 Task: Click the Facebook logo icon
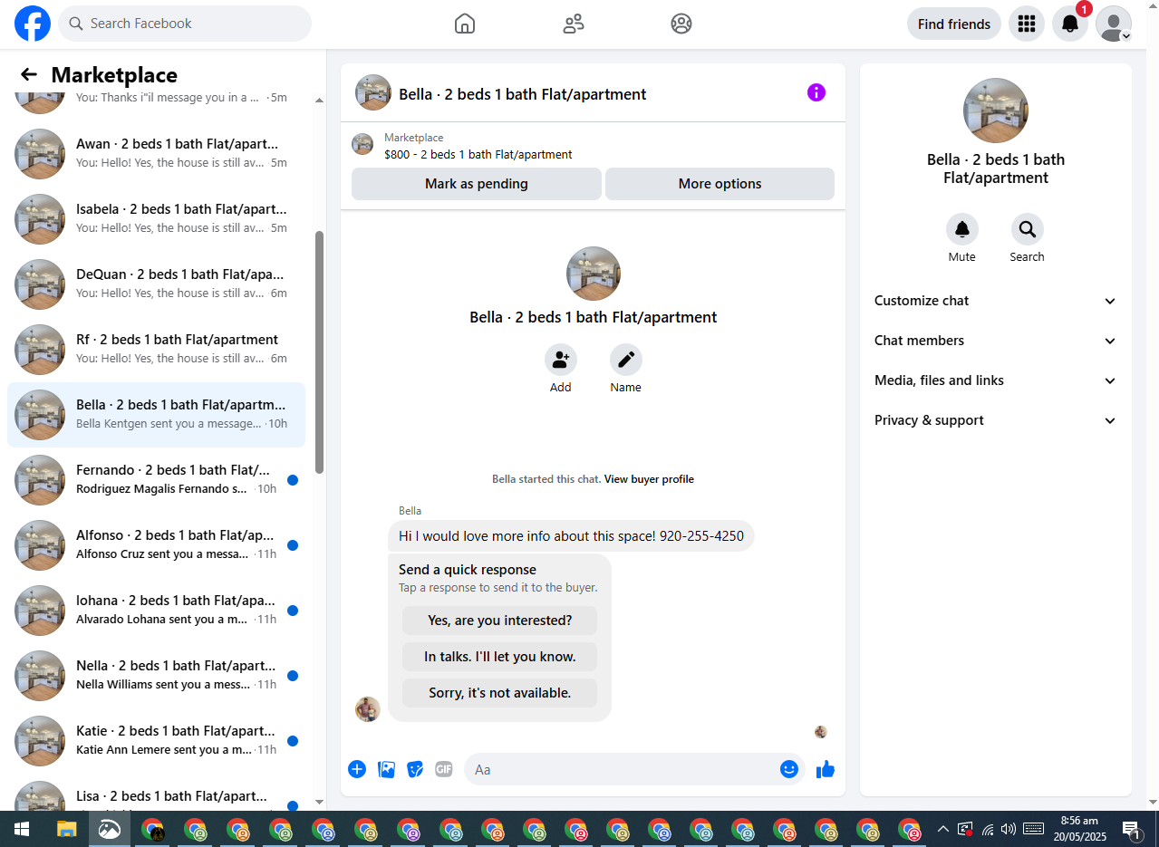33,24
